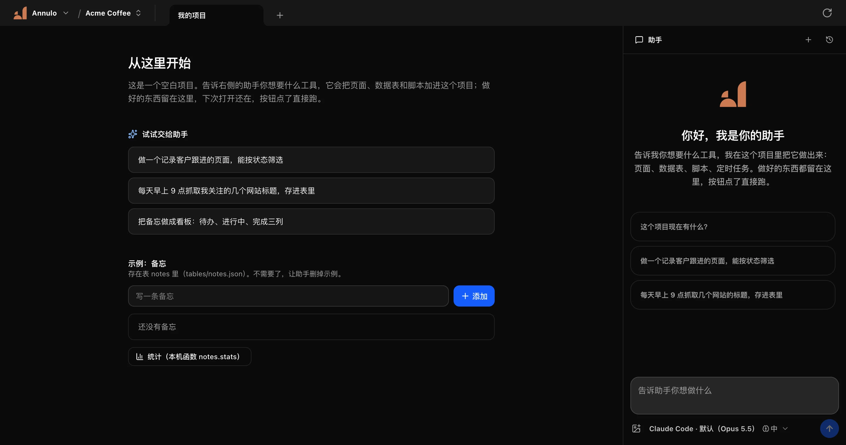Open the effort level 中 dropdown
Image resolution: width=846 pixels, height=445 pixels.
coord(775,429)
